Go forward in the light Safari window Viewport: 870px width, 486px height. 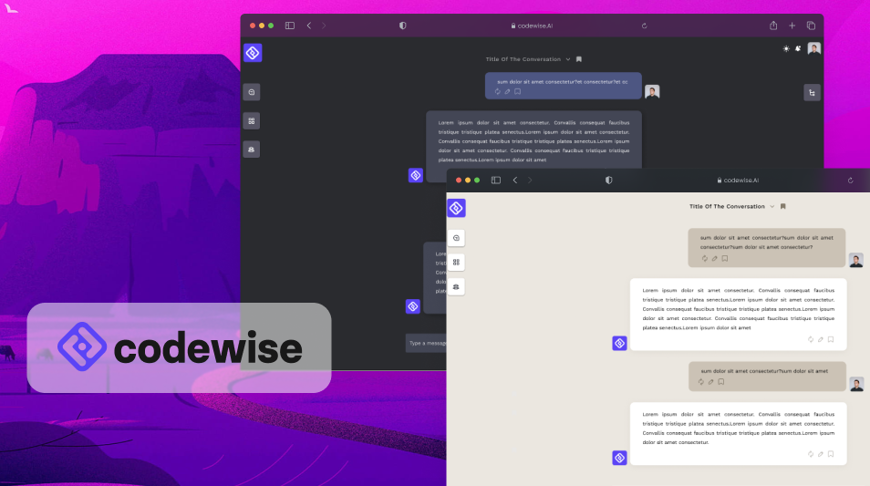(x=530, y=181)
